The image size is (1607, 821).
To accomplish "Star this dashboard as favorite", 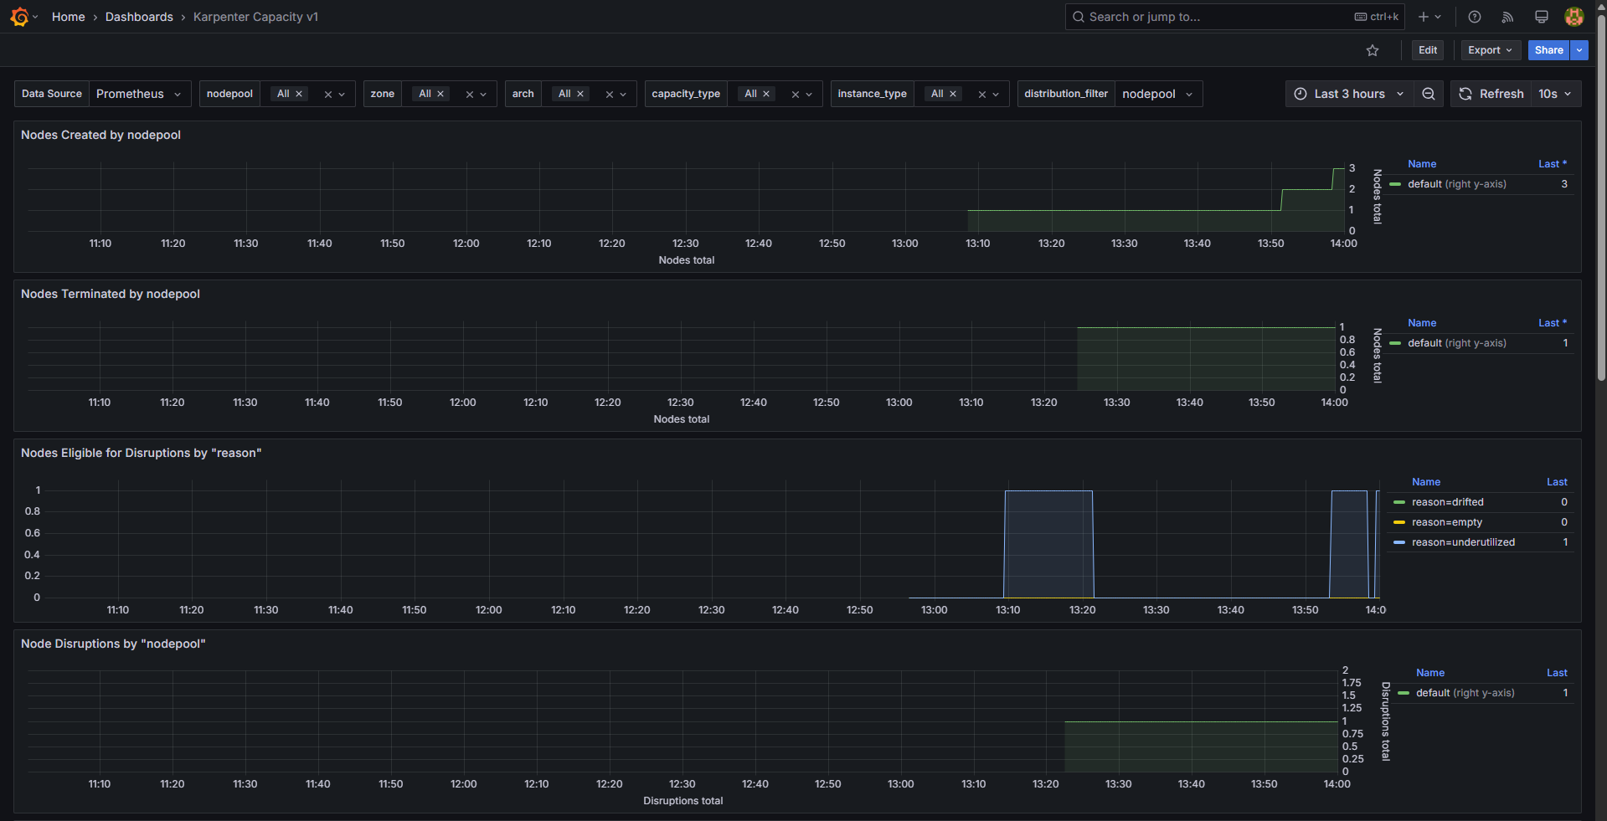I will coord(1373,50).
